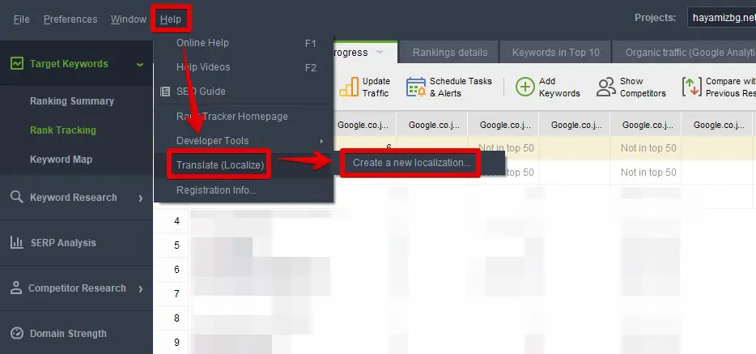Image resolution: width=756 pixels, height=354 pixels.
Task: Click the SERP Analysis bar chart icon
Action: click(x=15, y=242)
